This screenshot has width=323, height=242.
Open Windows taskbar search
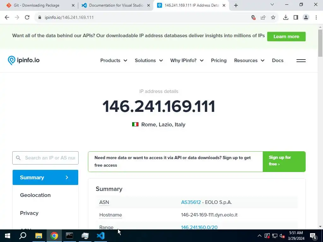23,236
